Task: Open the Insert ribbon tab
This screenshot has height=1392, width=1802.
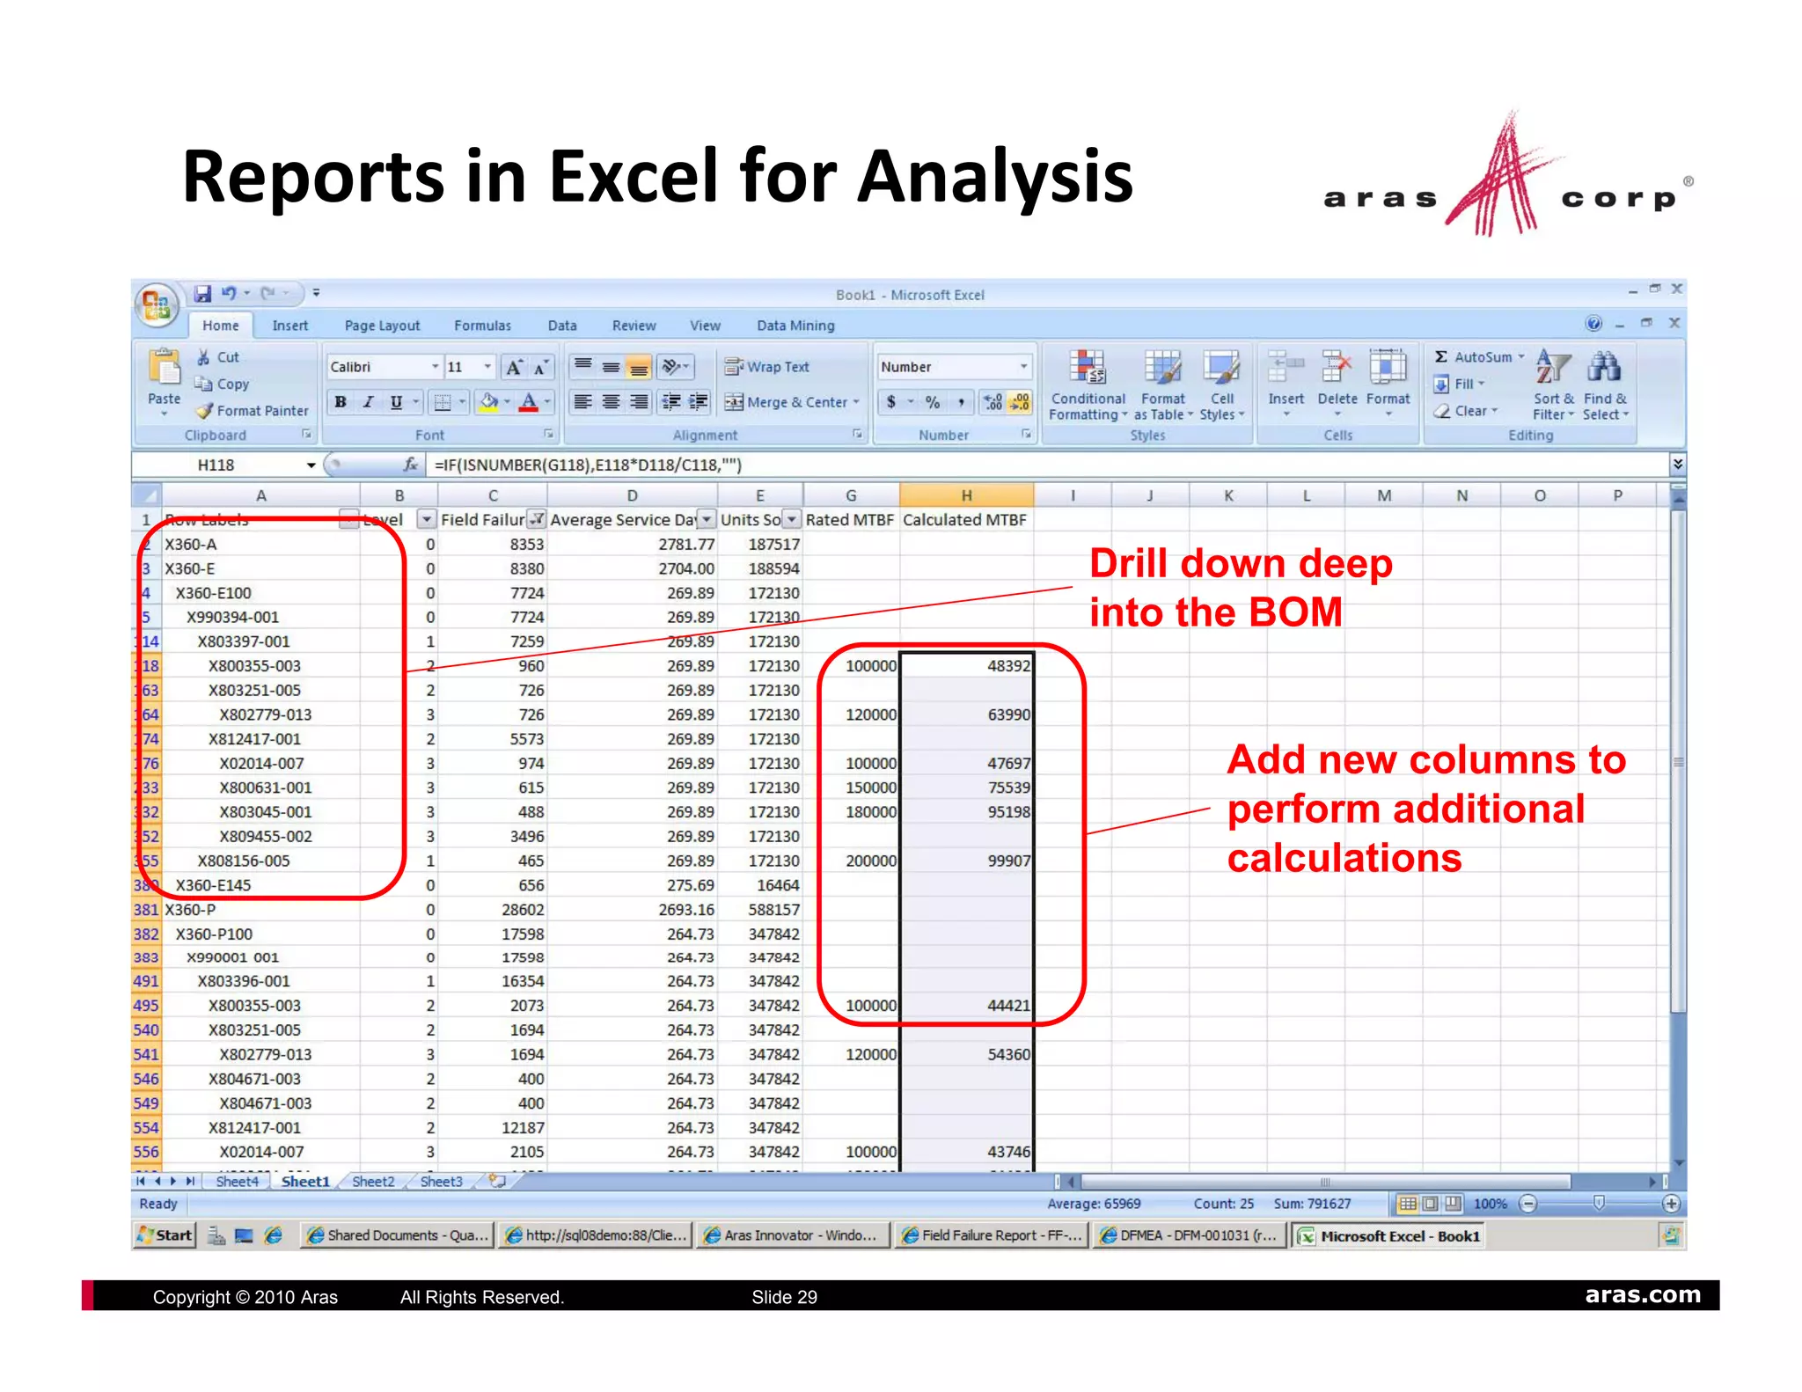Action: coord(290,326)
